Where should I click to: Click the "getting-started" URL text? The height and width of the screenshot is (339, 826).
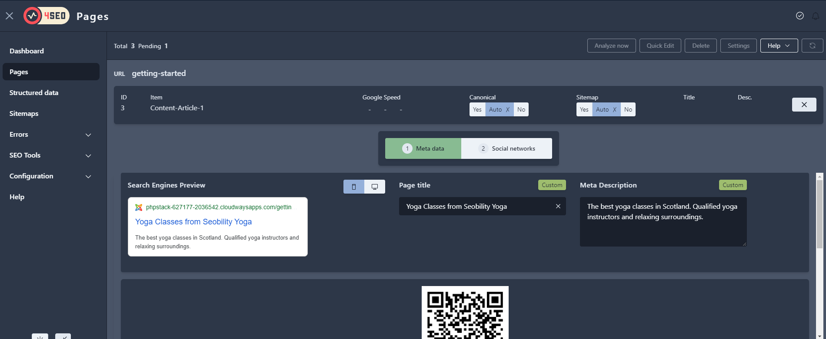[159, 73]
